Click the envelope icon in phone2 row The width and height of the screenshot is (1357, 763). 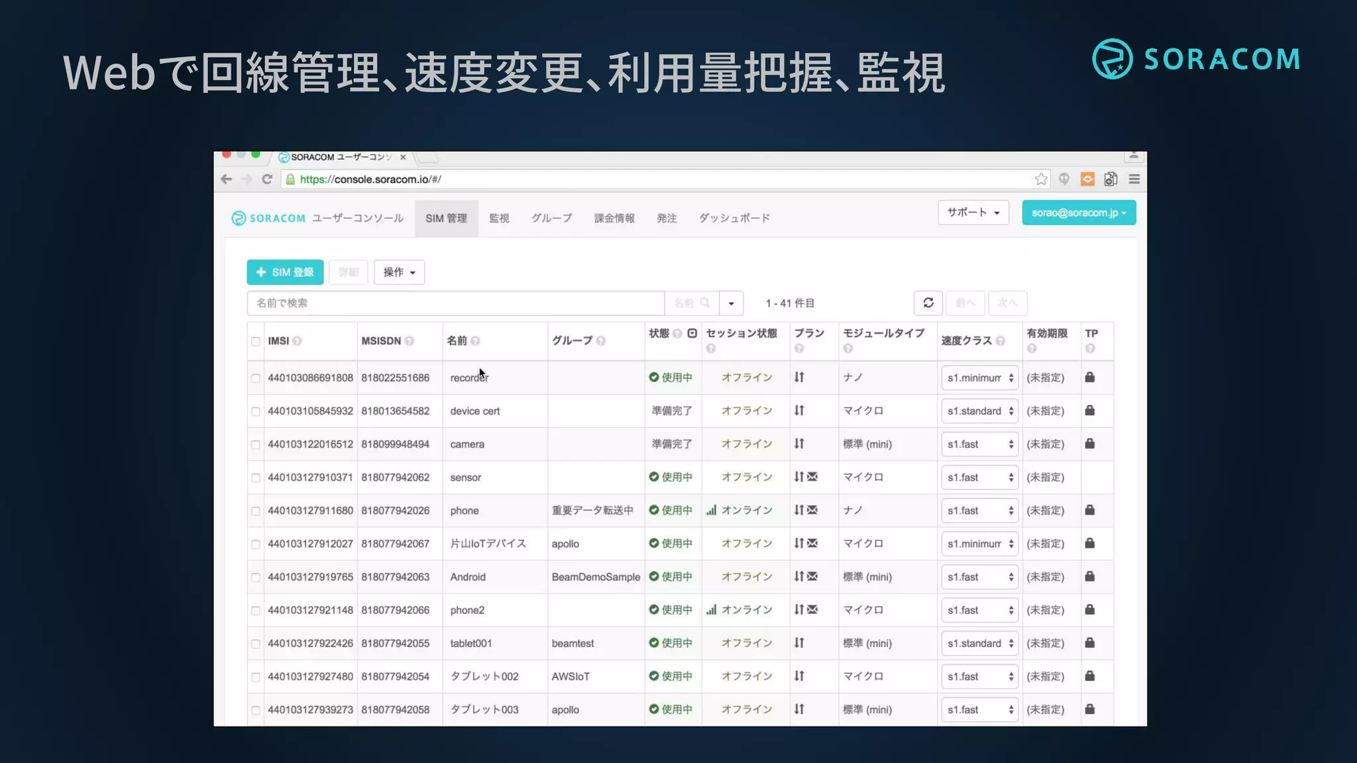pos(812,609)
